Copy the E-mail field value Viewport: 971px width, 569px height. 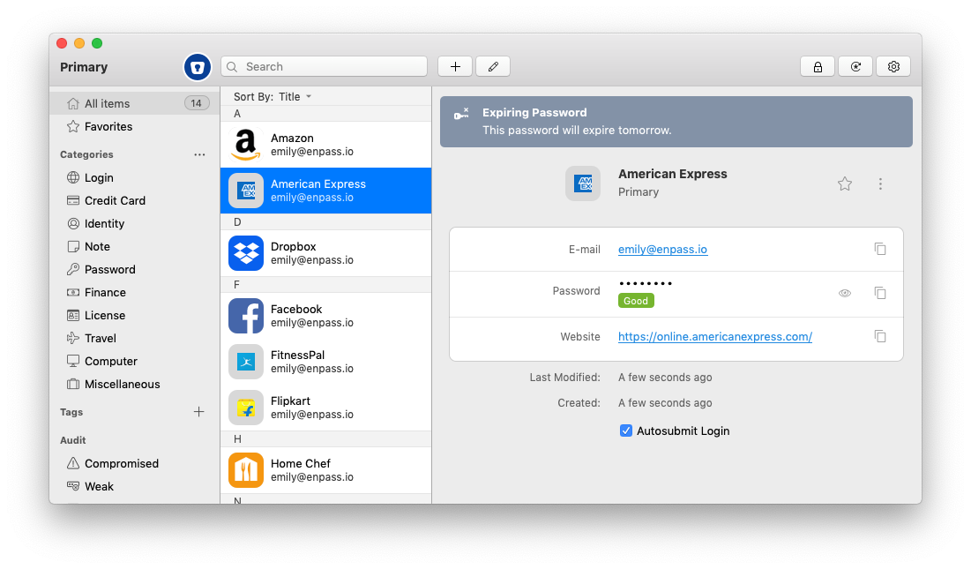pos(880,249)
